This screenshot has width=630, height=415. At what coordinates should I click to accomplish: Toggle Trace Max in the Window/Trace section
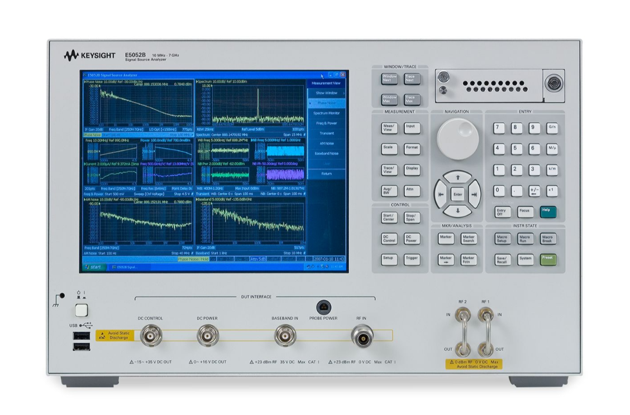coord(411,100)
